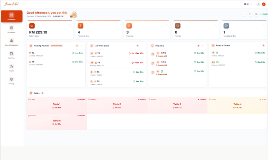268x160 pixels.
Task: Open the Preparing summary card showing 3
Action: click(x=147, y=30)
